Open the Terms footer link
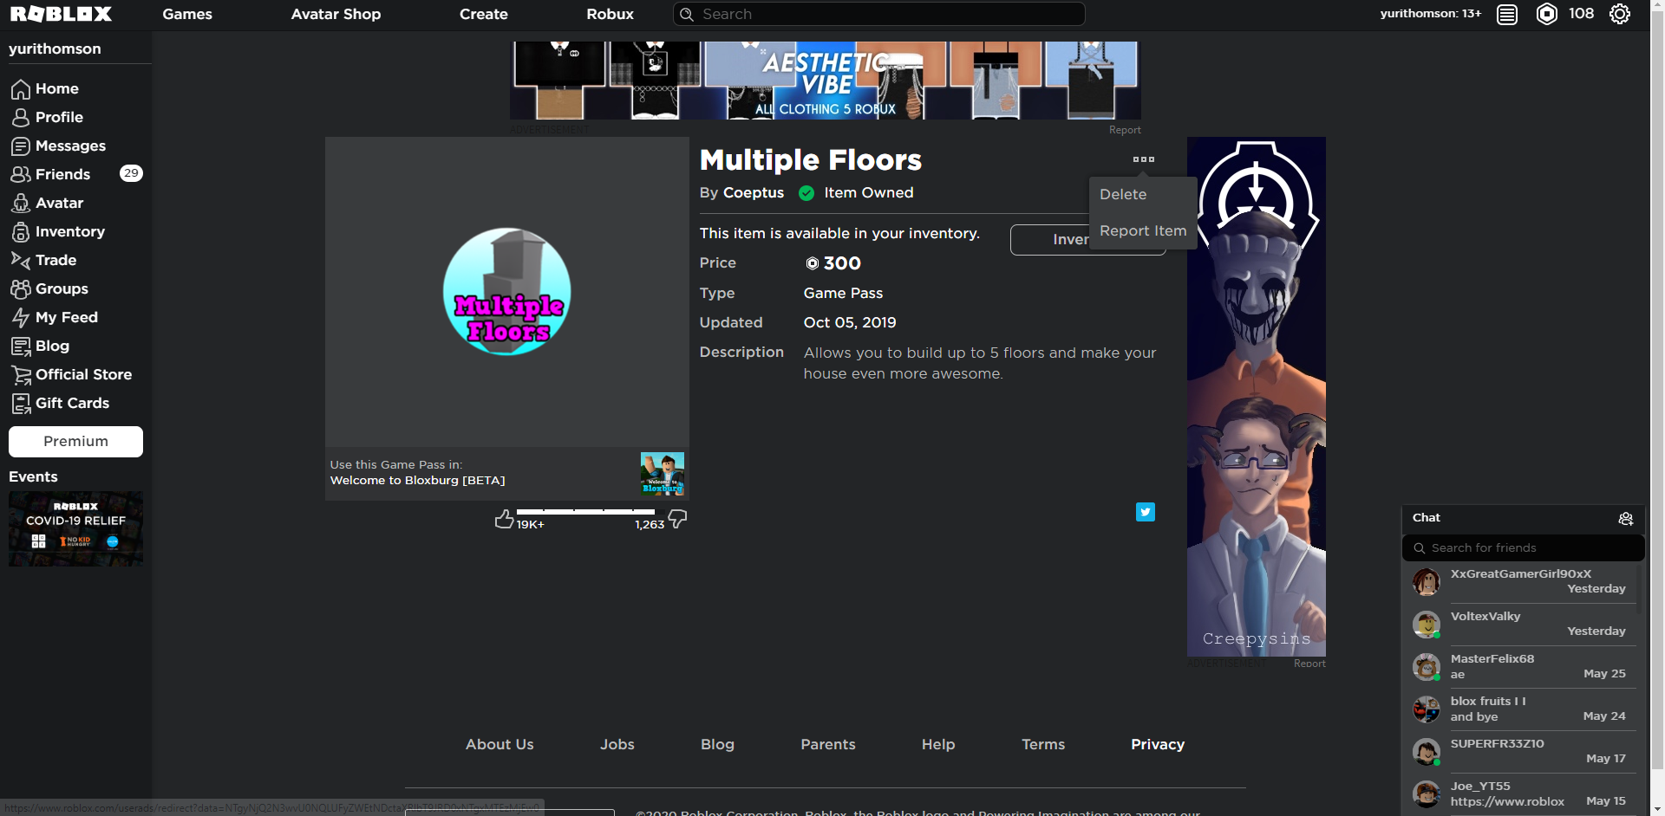 (x=1043, y=745)
